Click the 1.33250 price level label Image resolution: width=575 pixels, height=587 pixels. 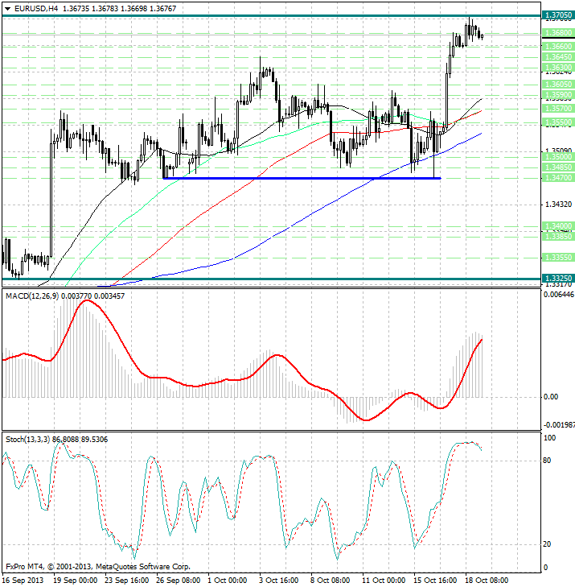tap(558, 278)
